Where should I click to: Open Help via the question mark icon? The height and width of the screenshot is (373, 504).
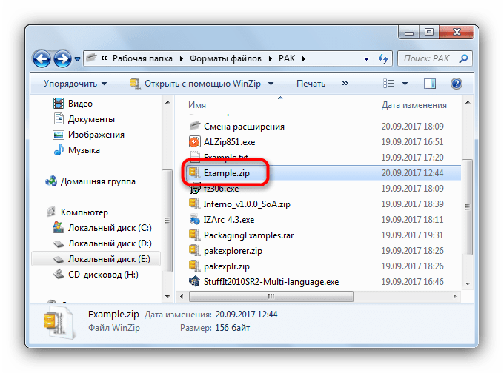coord(457,84)
